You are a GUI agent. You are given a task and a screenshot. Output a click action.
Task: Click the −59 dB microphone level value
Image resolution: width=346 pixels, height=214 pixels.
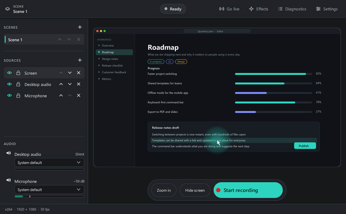coord(79,181)
